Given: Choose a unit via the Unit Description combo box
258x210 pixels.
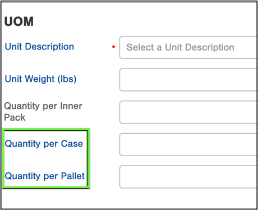Looking at the screenshot, I should [188, 48].
